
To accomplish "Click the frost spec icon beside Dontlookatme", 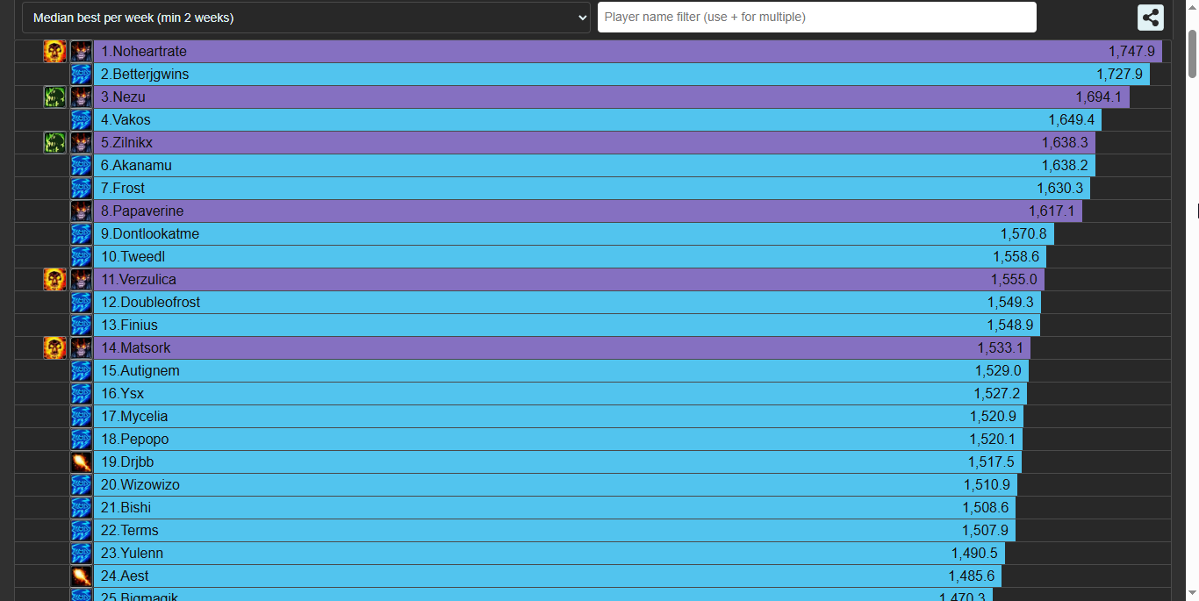I will click(x=81, y=234).
